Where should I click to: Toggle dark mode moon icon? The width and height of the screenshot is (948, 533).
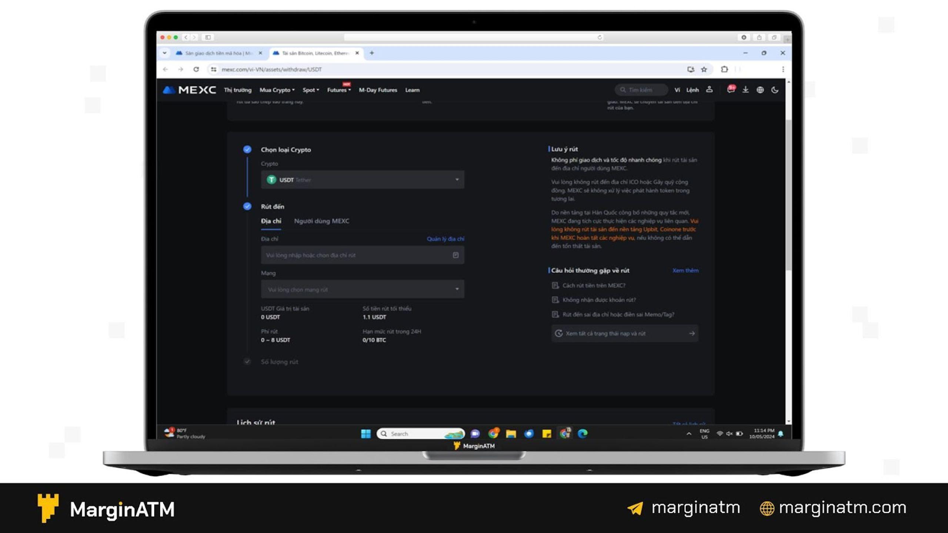775,90
